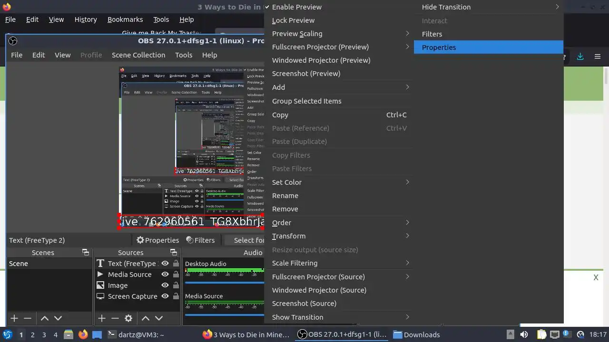This screenshot has width=609, height=342.
Task: Pop out the Scenes dock panel
Action: click(86, 252)
